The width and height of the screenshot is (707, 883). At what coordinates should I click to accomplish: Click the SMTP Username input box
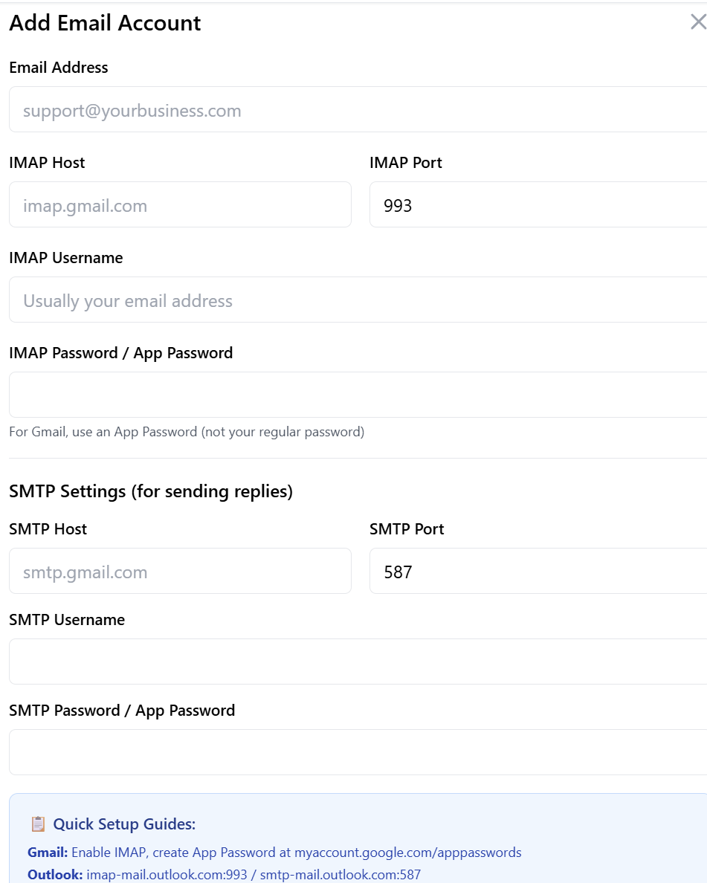click(357, 662)
